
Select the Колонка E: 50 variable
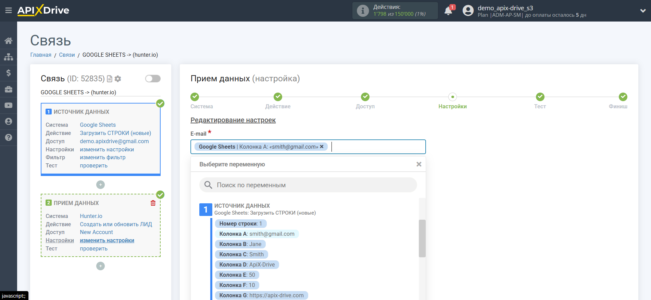pos(237,275)
